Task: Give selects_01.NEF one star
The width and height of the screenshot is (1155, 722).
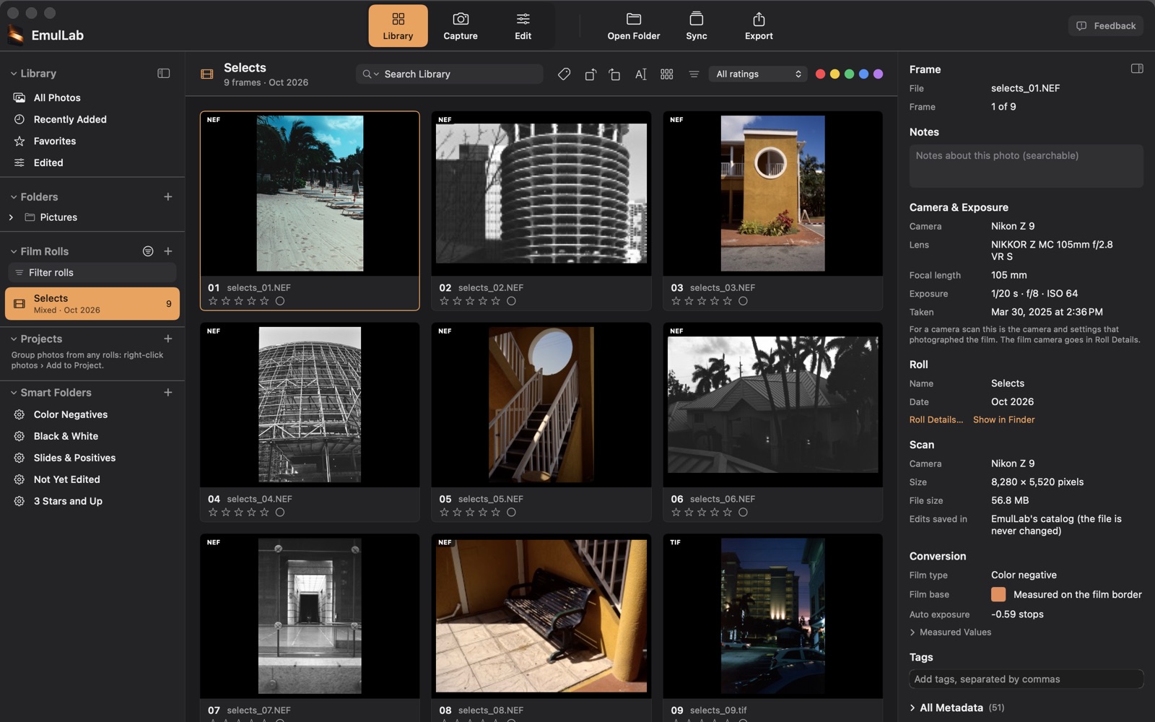Action: (213, 301)
